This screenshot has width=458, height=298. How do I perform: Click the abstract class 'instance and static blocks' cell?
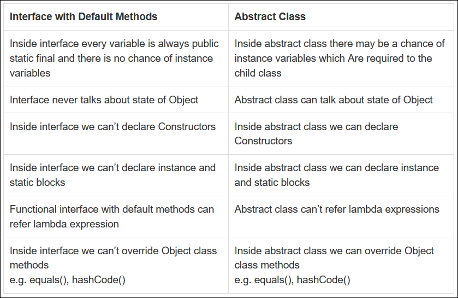point(341,175)
